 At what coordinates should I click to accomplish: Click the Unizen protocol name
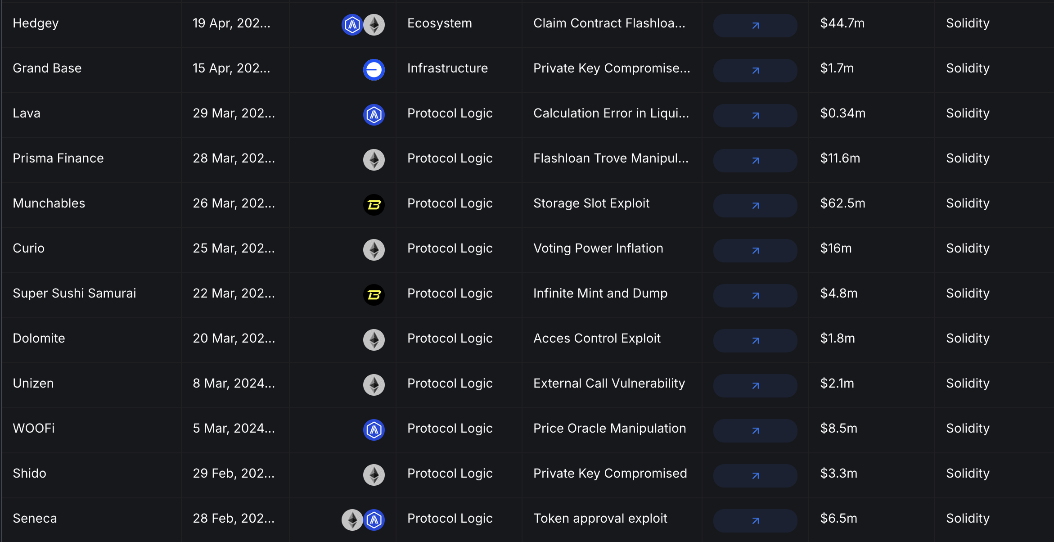(x=33, y=384)
